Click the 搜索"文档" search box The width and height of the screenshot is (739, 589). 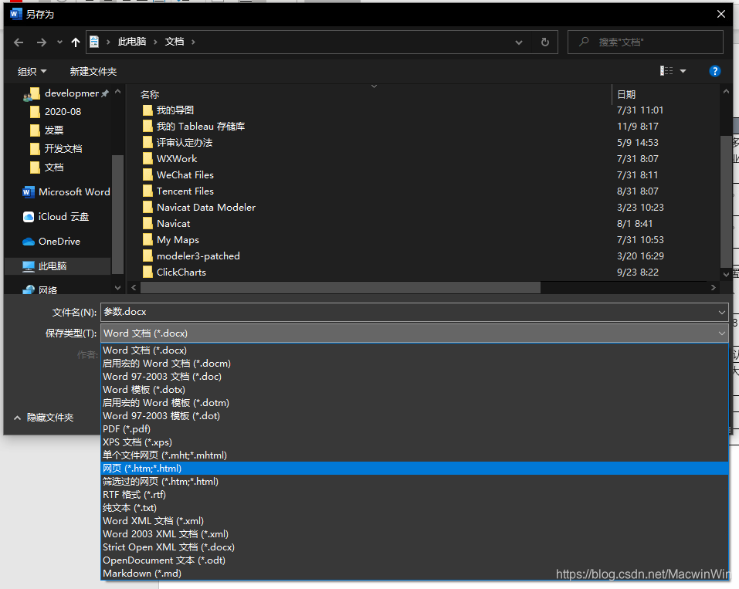click(646, 42)
